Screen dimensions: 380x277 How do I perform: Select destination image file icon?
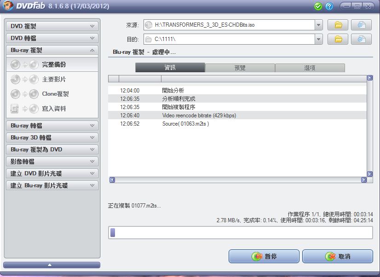[361, 39]
